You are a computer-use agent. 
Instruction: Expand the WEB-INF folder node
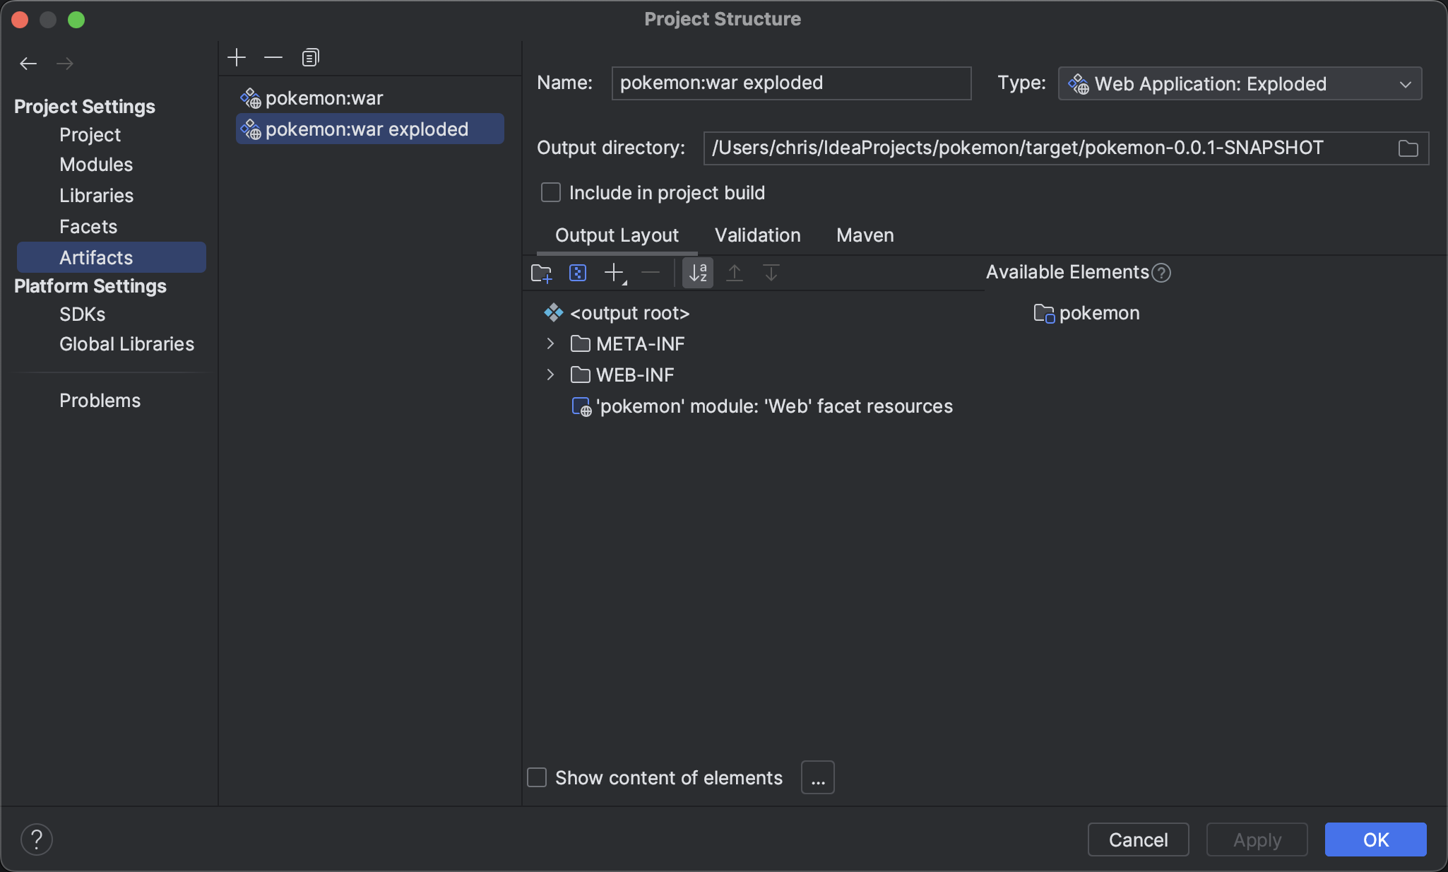pos(550,375)
